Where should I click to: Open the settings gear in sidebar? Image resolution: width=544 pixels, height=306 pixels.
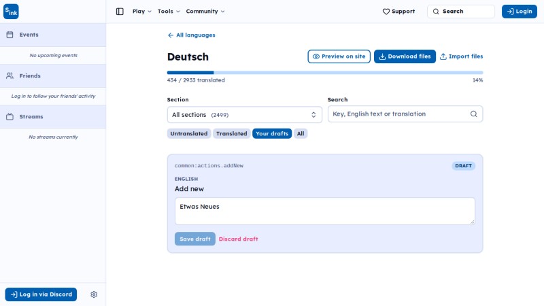pyautogui.click(x=94, y=294)
